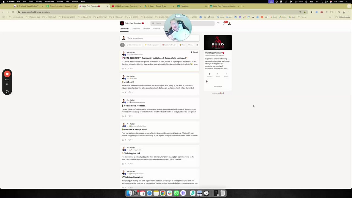
Task: Open Google Chrome from the Dock
Action: (163, 193)
